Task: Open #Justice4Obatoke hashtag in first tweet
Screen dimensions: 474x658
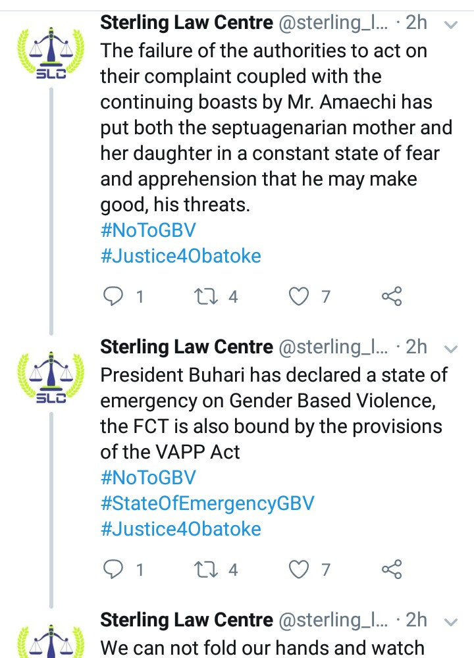Action: [181, 256]
